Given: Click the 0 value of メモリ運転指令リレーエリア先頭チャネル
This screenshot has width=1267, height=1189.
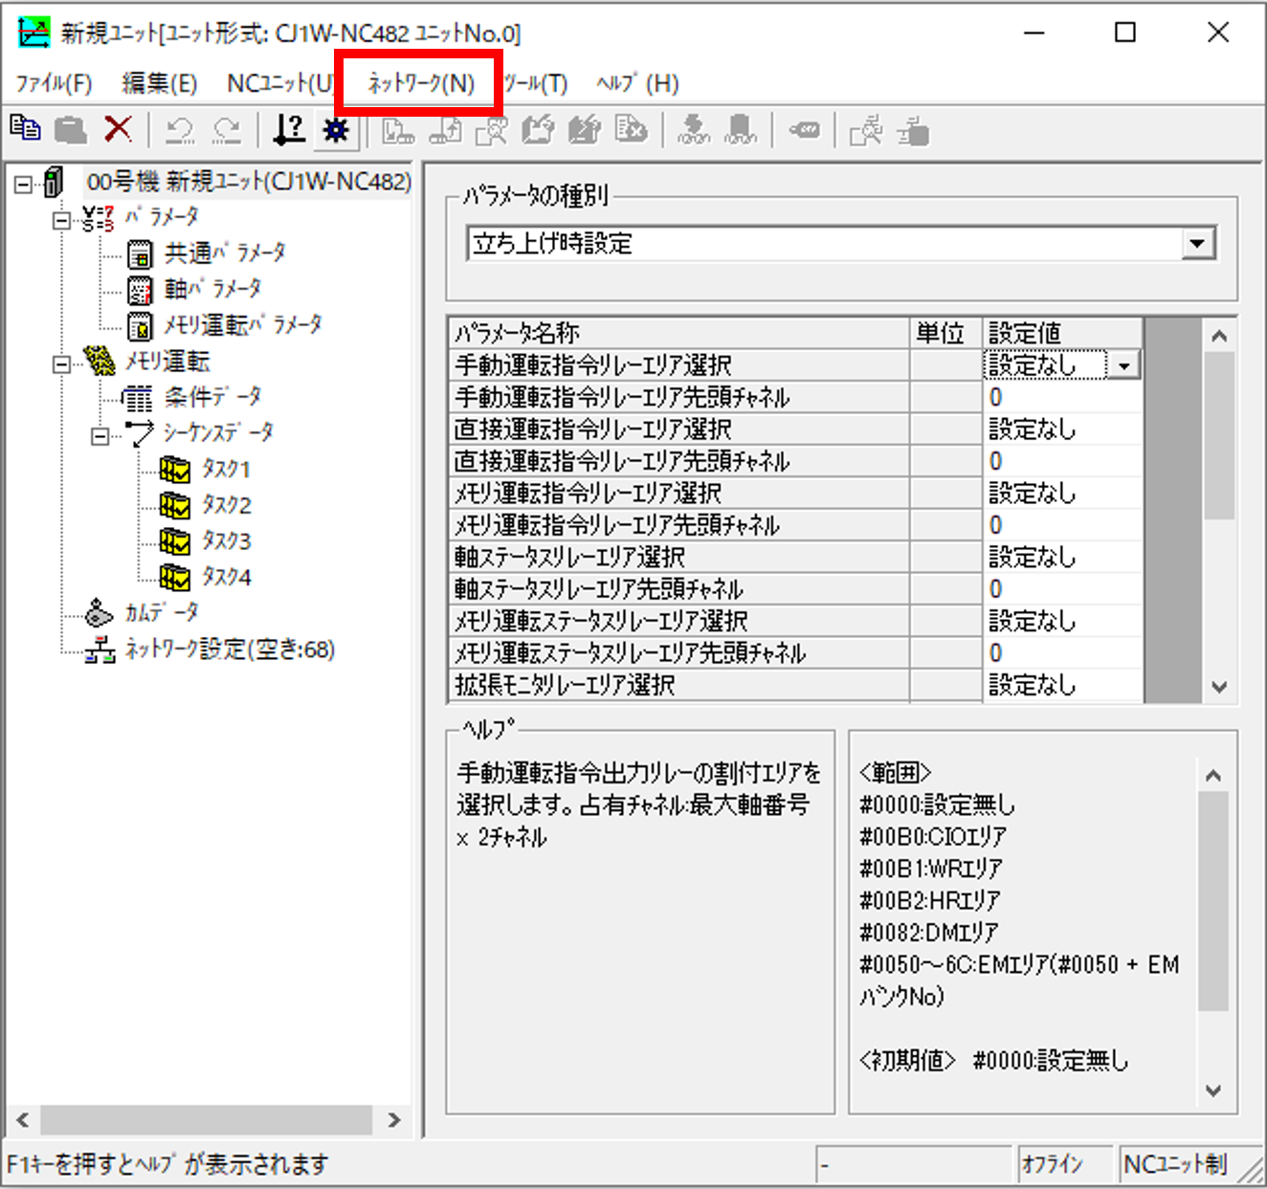Looking at the screenshot, I should pyautogui.click(x=1062, y=525).
